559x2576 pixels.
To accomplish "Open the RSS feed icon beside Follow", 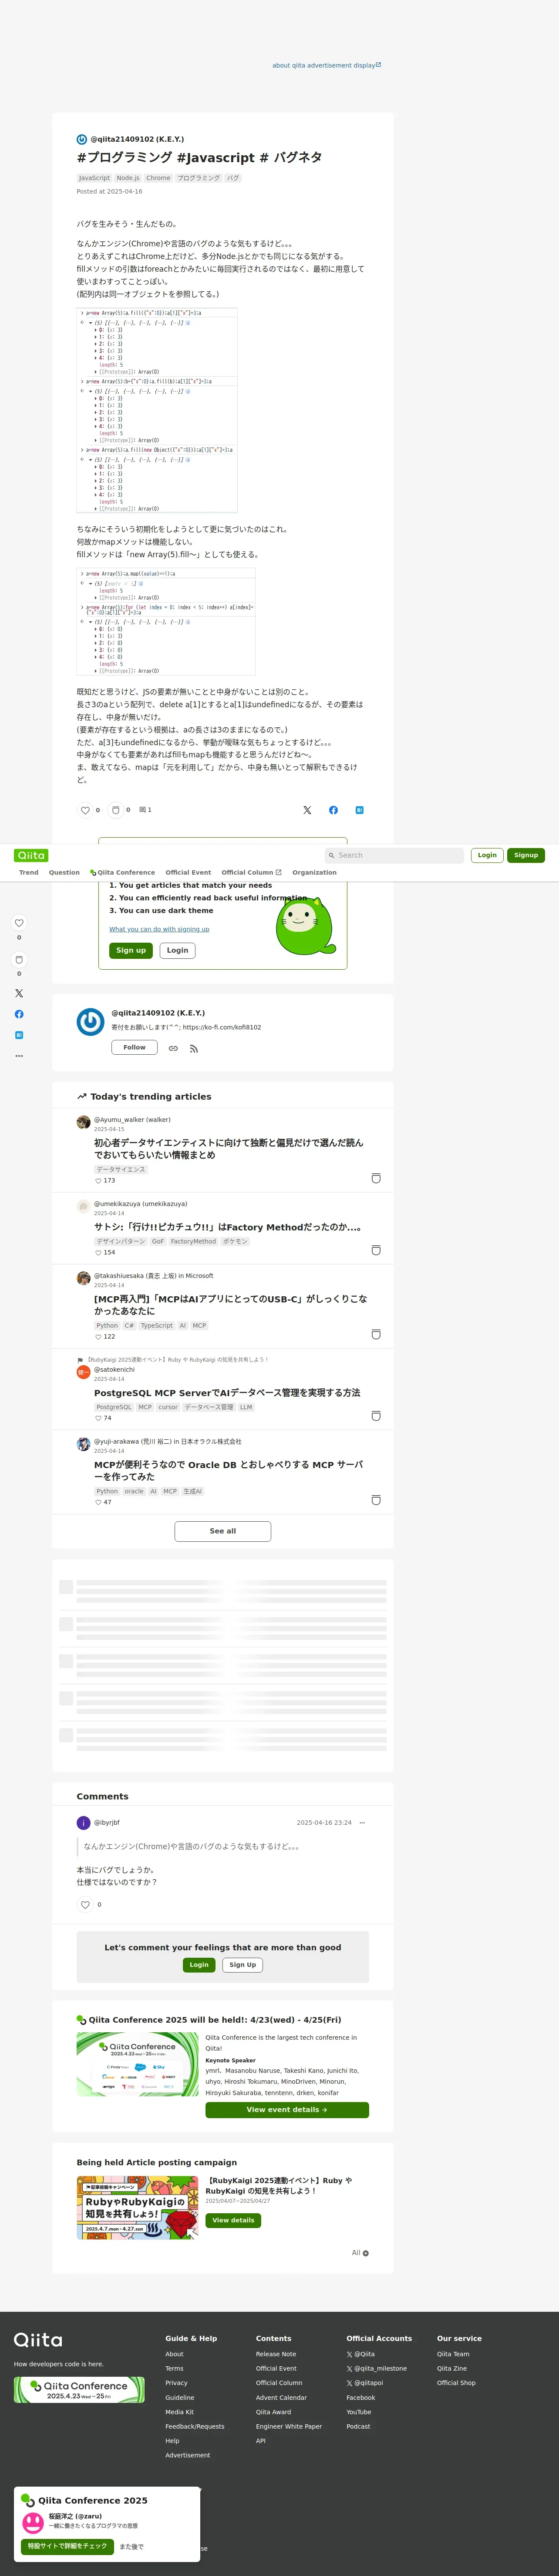I will pos(194,1048).
